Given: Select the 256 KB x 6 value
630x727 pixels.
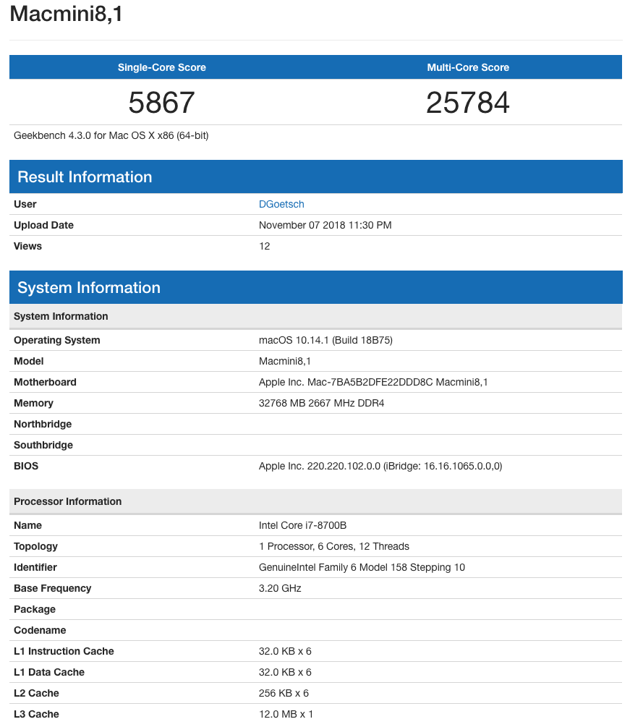Looking at the screenshot, I should click(284, 693).
